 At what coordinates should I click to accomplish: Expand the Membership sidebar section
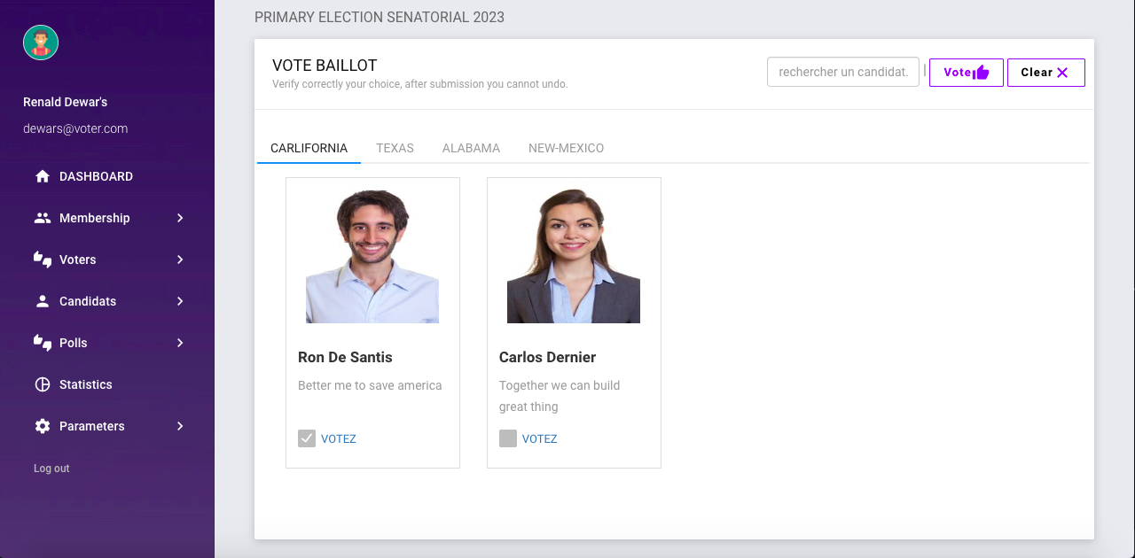[181, 217]
